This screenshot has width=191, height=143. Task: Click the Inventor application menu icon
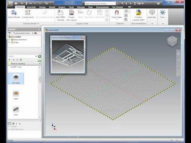click(x=10, y=4)
